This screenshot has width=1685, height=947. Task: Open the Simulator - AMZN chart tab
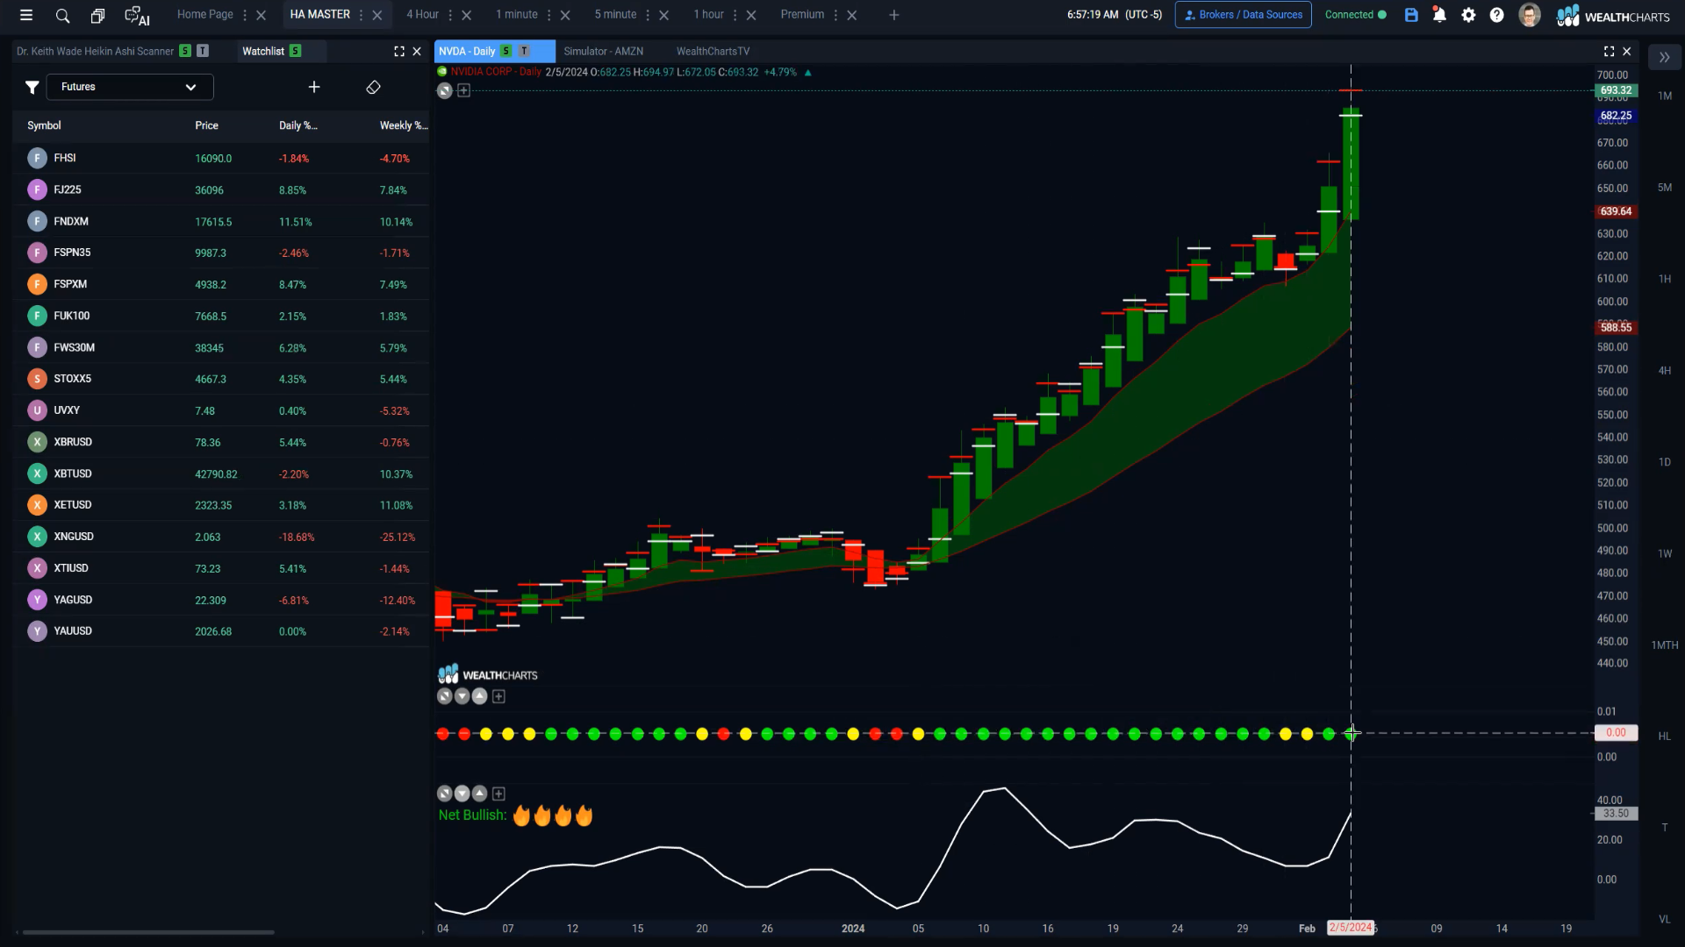[604, 51]
